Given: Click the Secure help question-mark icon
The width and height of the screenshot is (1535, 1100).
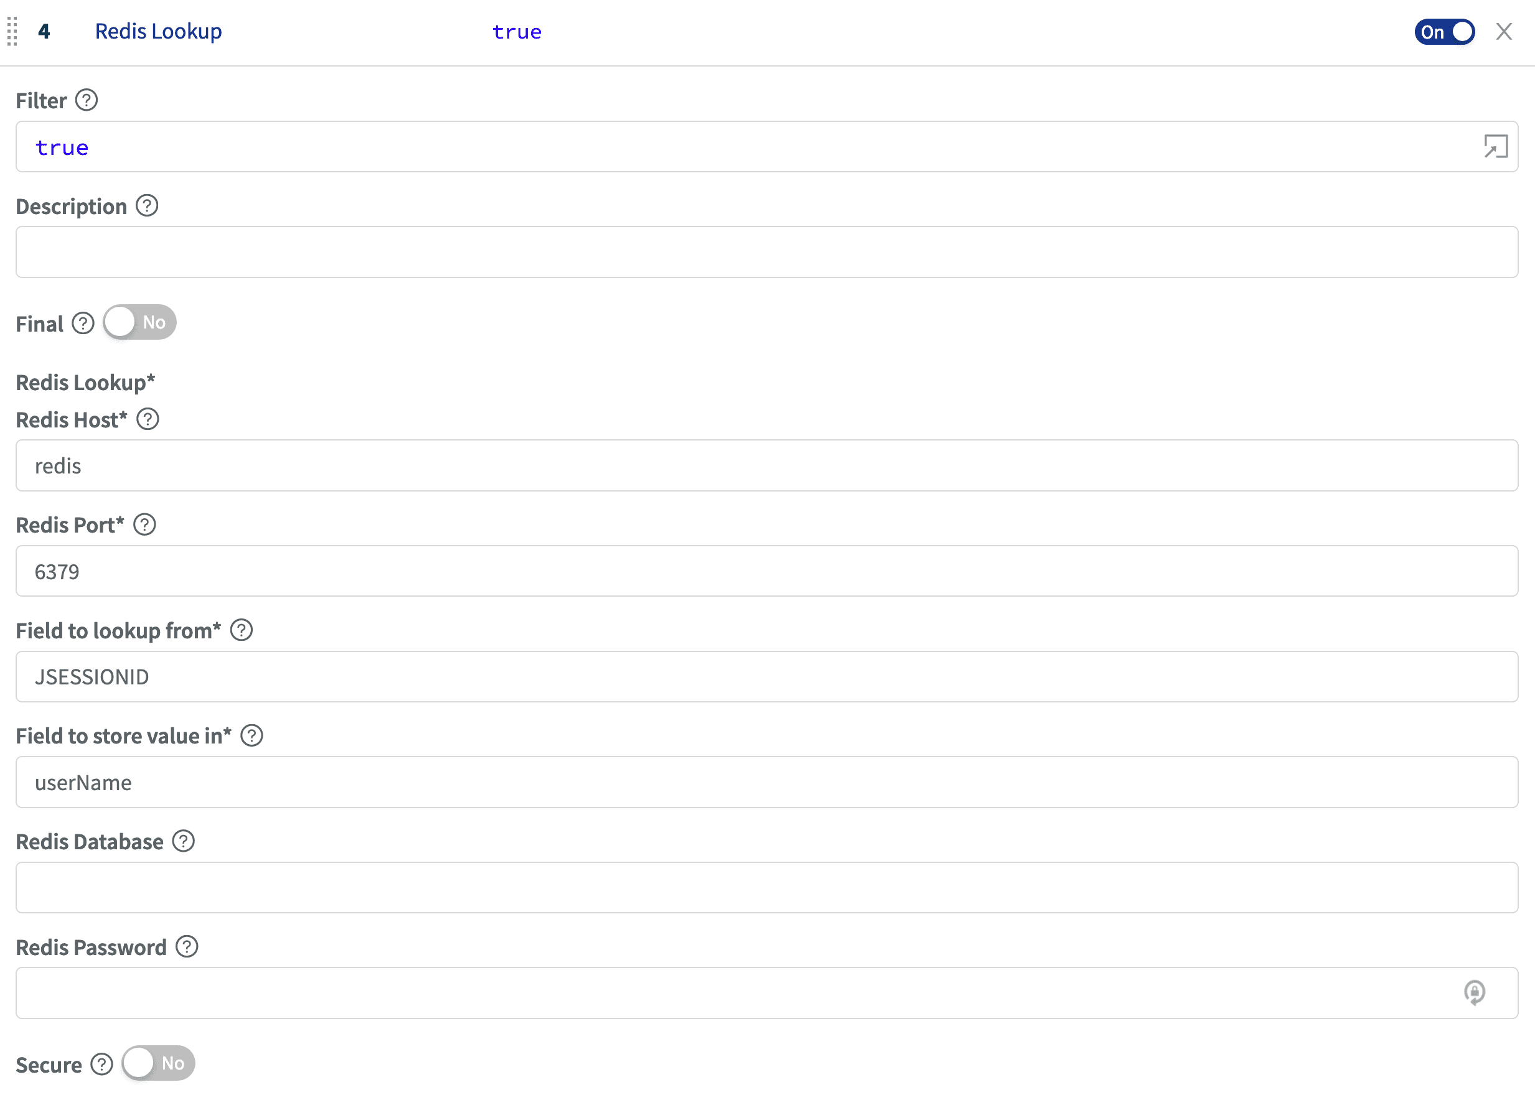Looking at the screenshot, I should tap(101, 1065).
